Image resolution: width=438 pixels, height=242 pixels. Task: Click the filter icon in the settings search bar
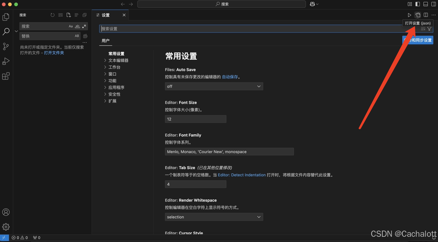point(429,29)
